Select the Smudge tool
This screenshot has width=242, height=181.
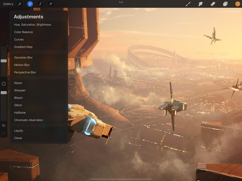[200, 4]
